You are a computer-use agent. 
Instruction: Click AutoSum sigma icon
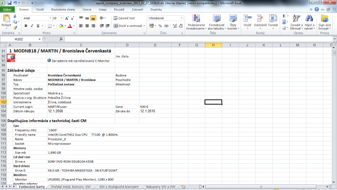click(x=284, y=16)
